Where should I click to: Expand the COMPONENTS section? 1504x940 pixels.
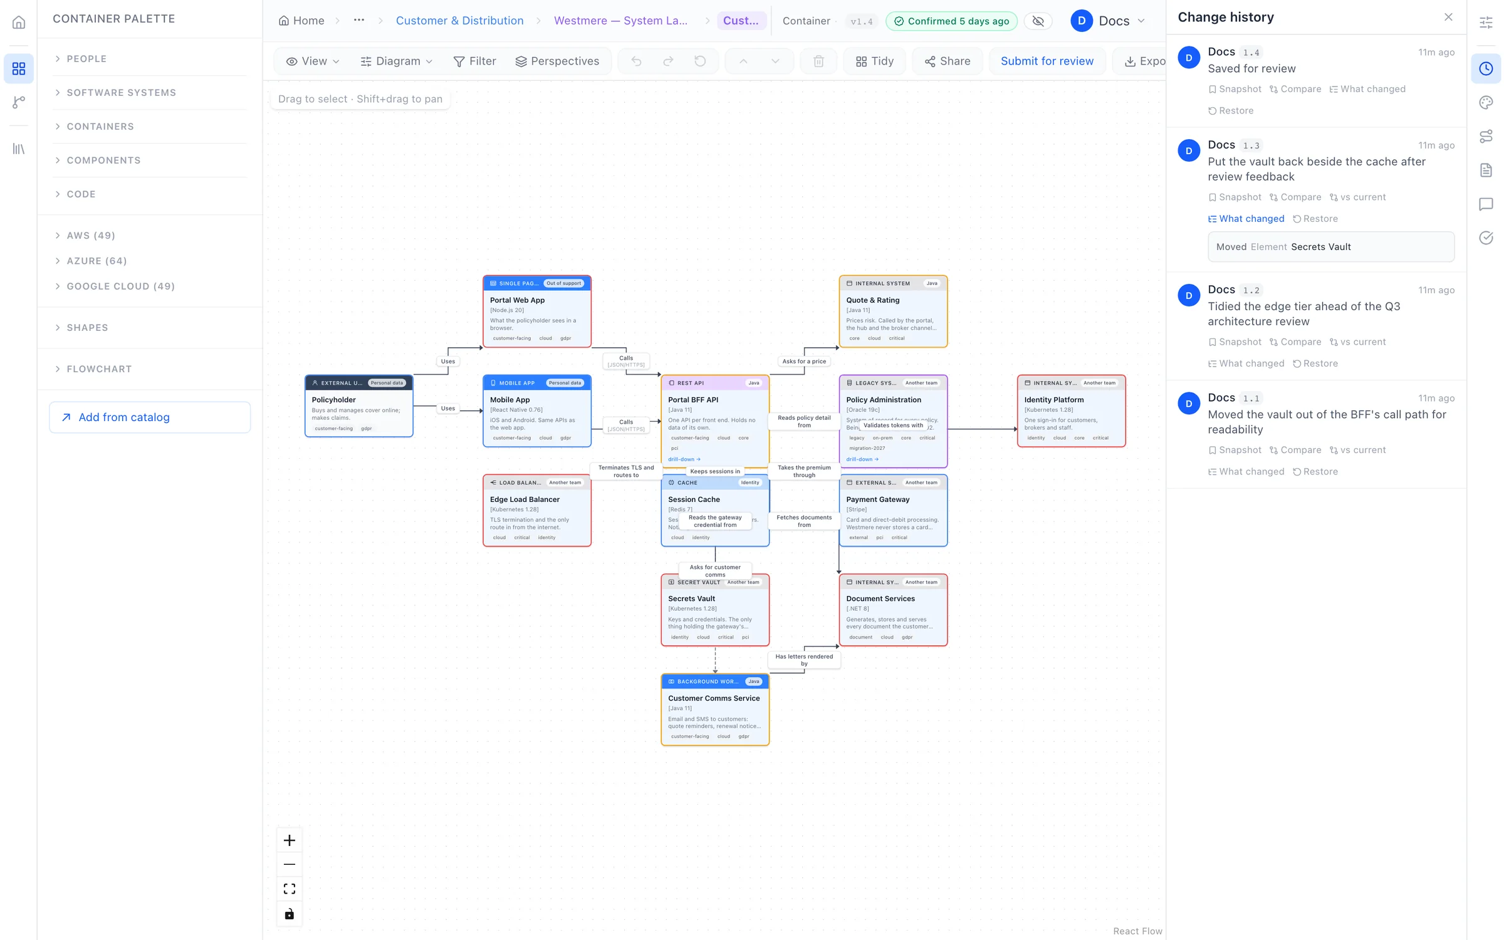(x=150, y=160)
